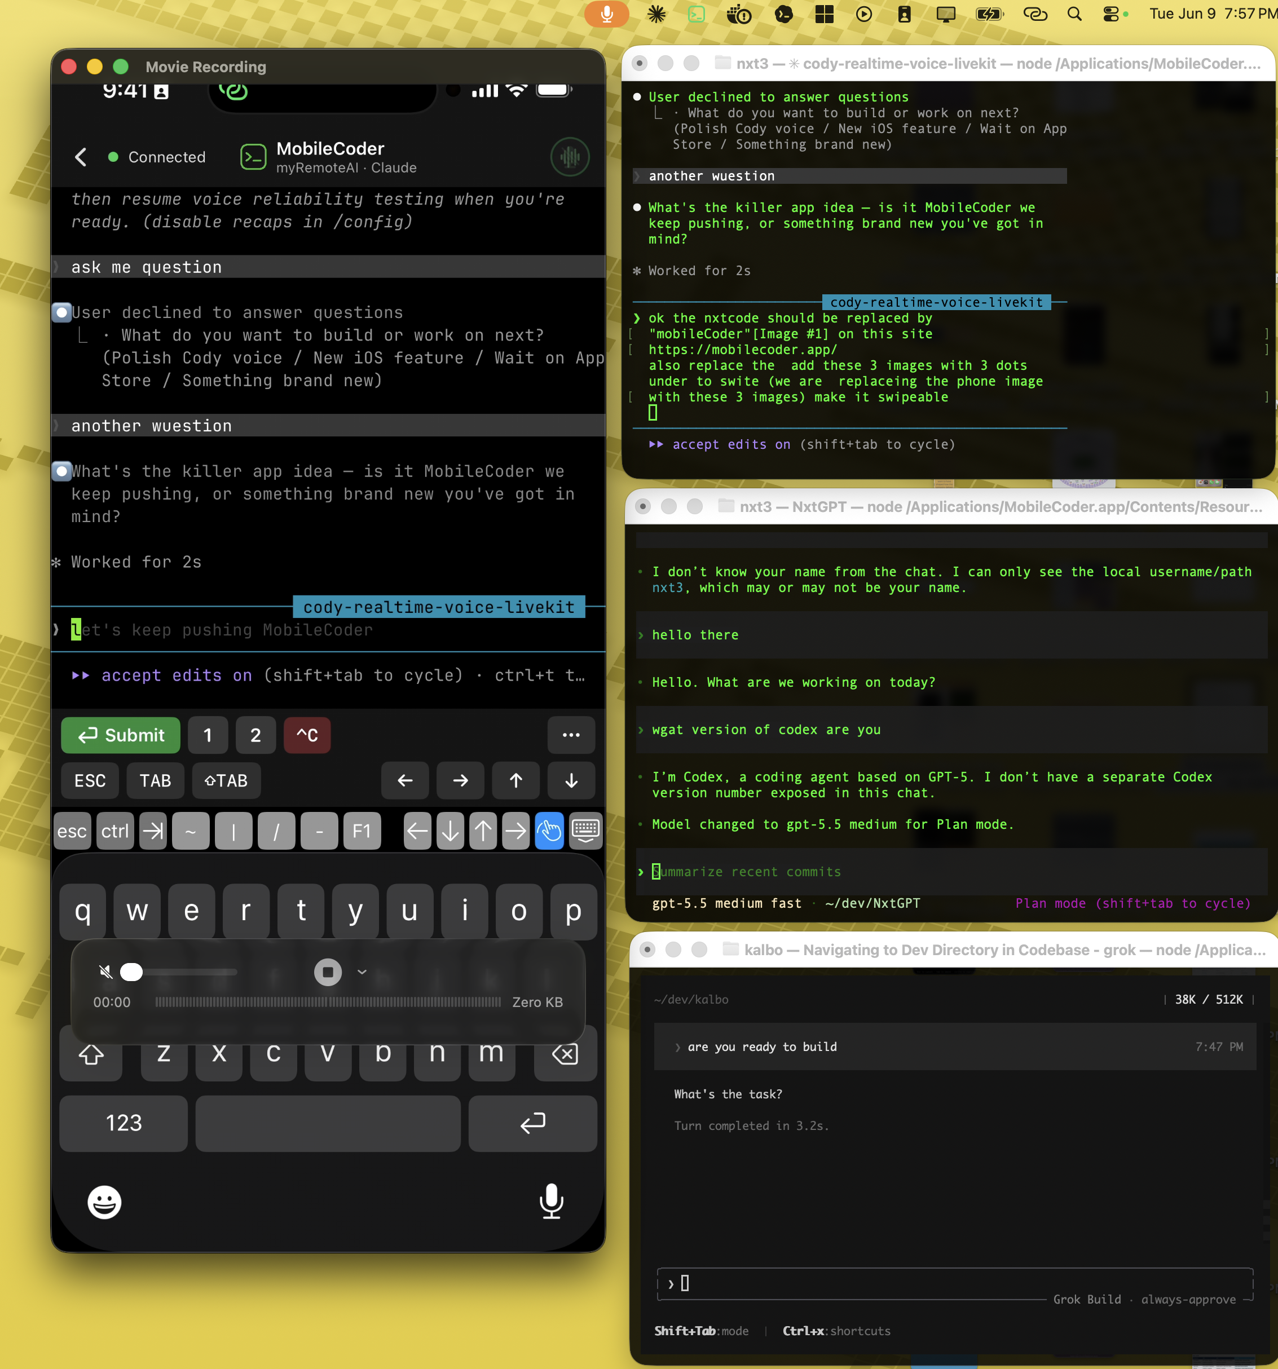Hide the keyboard with keyboard icon
1278x1369 pixels.
[x=585, y=831]
